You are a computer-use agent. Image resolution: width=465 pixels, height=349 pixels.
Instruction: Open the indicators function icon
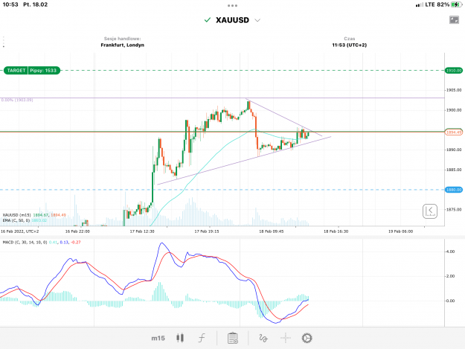tap(202, 338)
